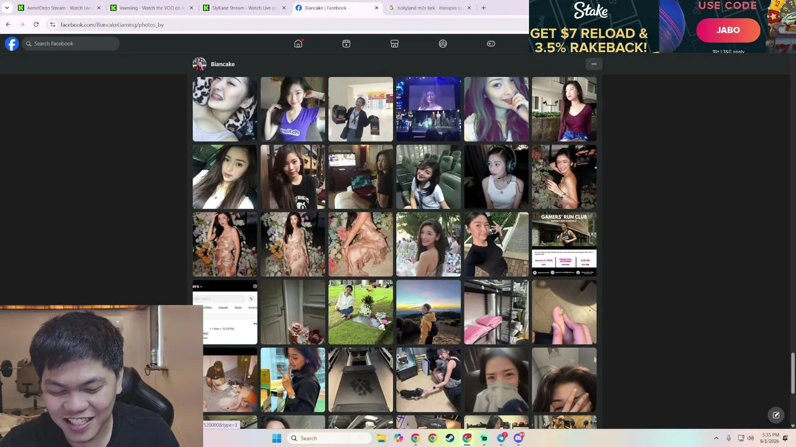Viewport: 796px width, 447px height.
Task: Close the SlyKane Stream tab
Action: point(284,8)
